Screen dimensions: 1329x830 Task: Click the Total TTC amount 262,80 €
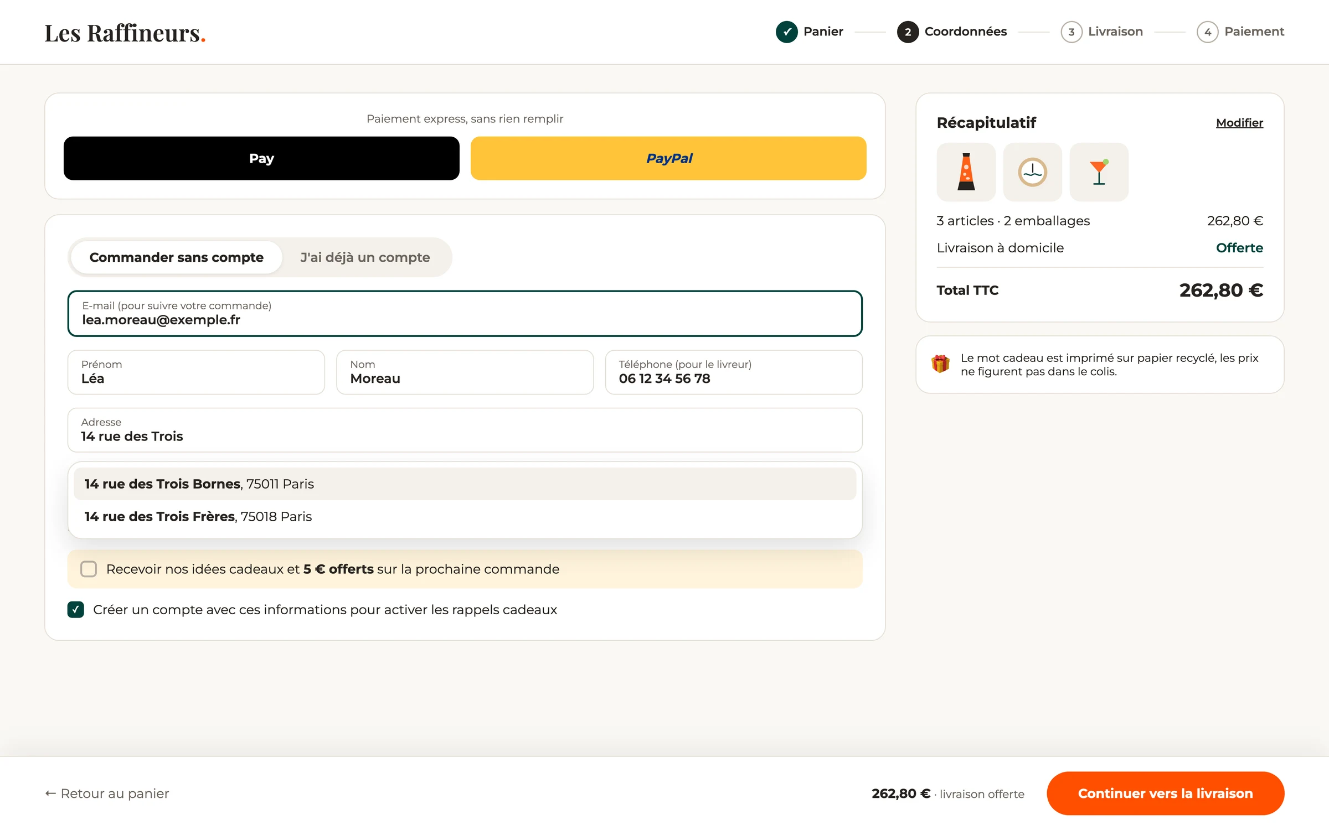pyautogui.click(x=1221, y=290)
